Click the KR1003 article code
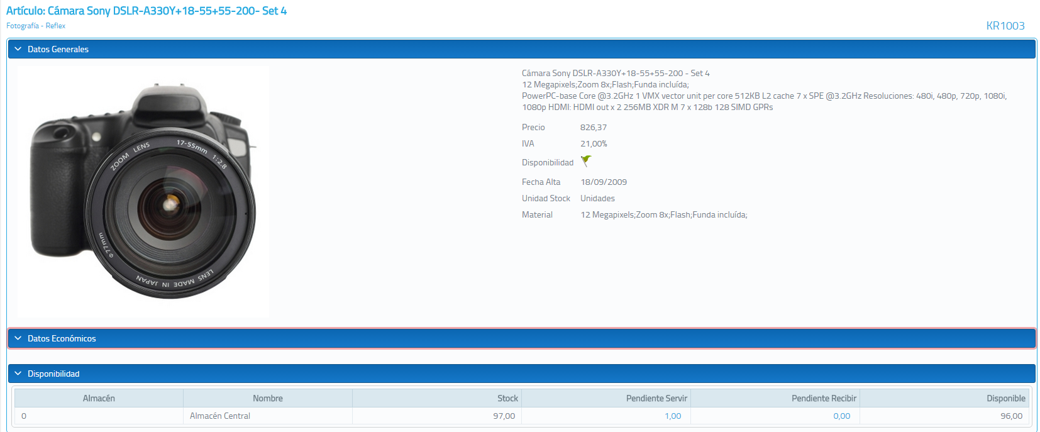This screenshot has width=1040, height=432. tap(1005, 26)
